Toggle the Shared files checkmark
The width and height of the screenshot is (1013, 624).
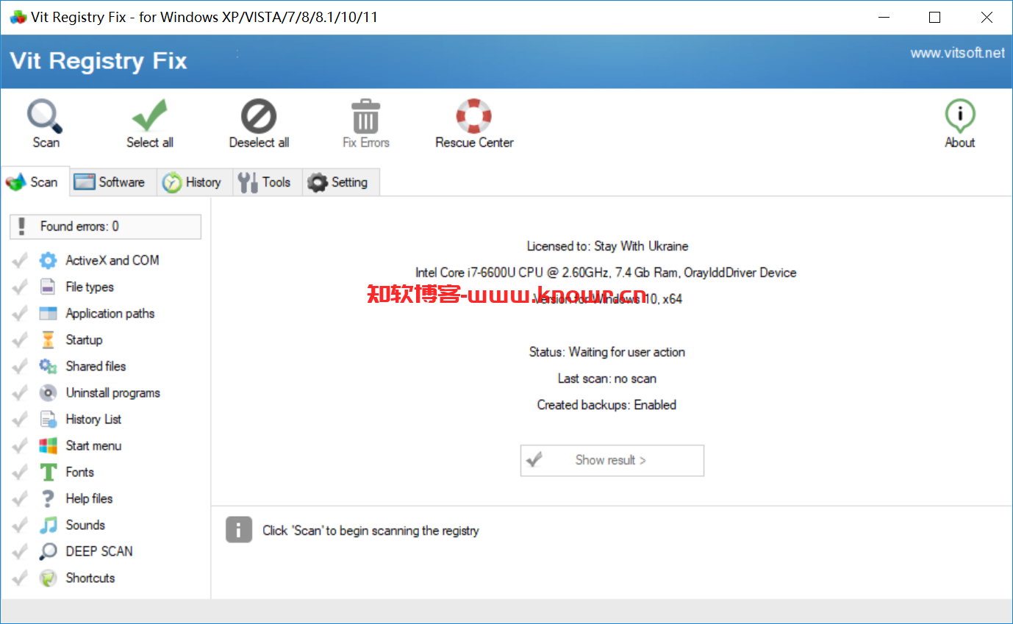click(x=21, y=366)
